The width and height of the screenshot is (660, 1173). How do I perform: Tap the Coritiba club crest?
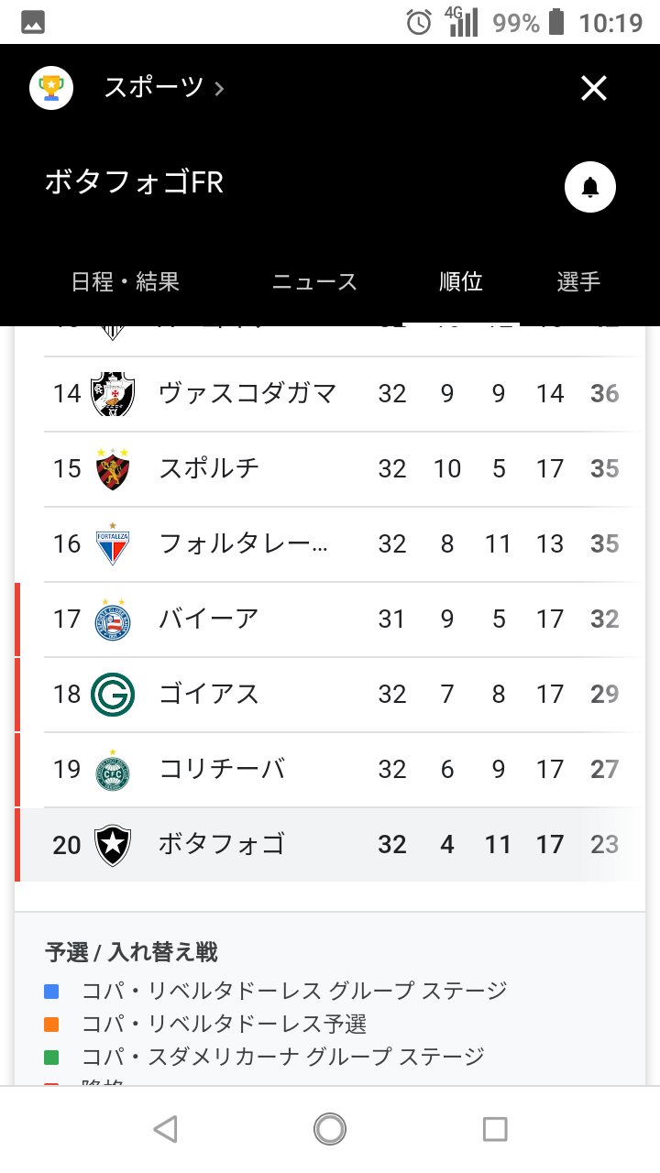tap(113, 770)
